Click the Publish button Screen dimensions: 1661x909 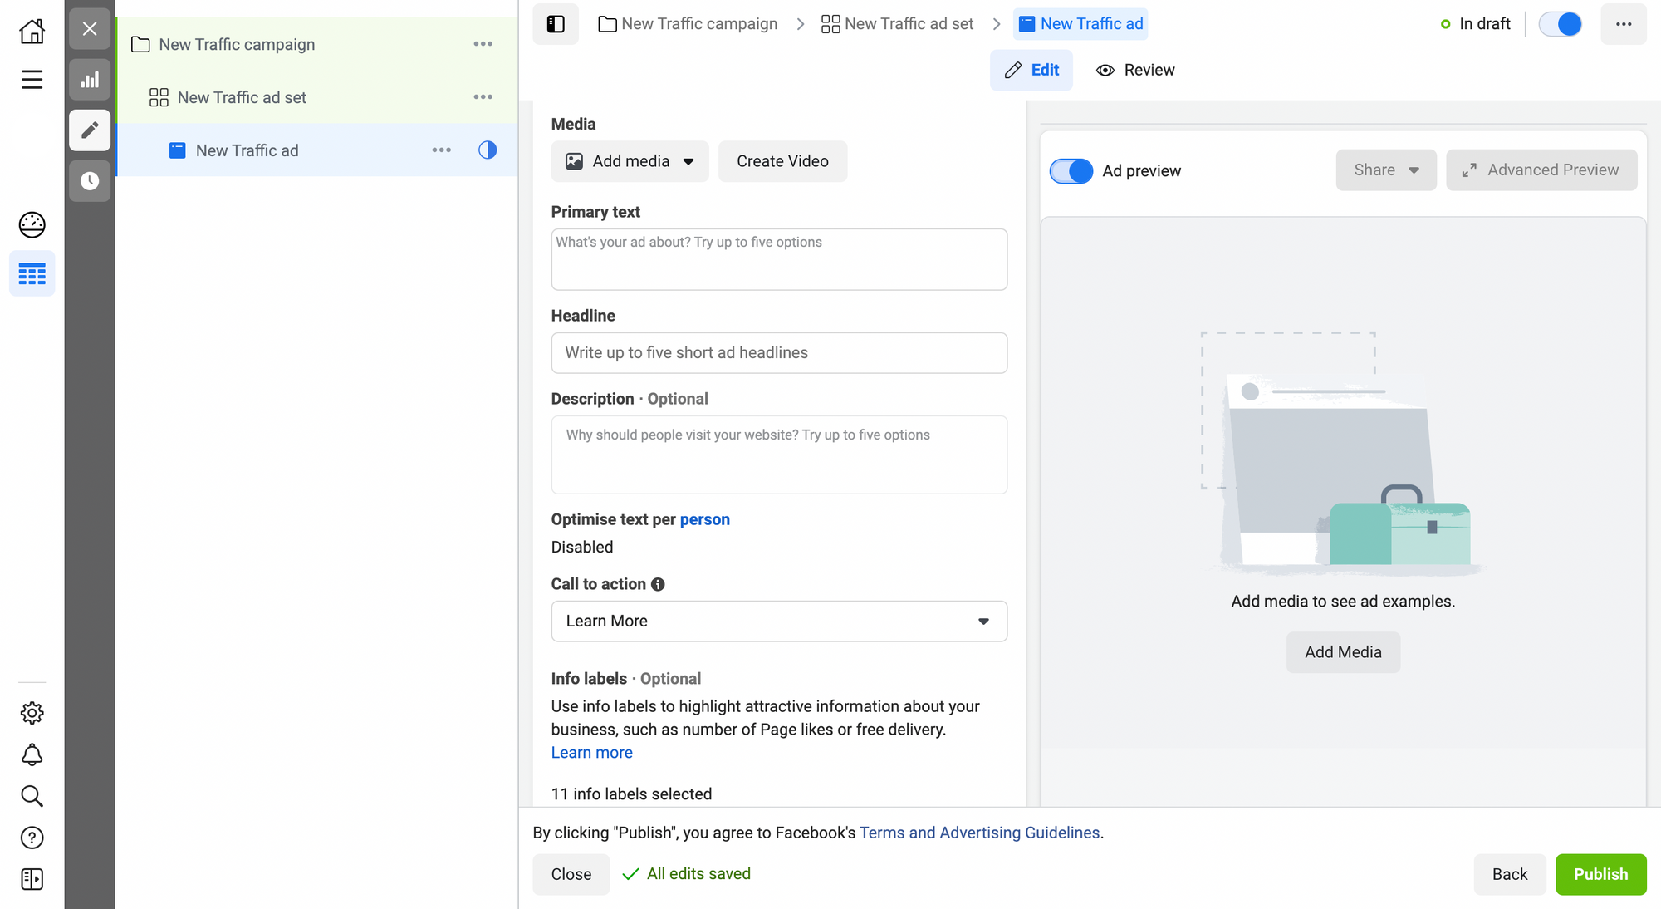[x=1600, y=875]
